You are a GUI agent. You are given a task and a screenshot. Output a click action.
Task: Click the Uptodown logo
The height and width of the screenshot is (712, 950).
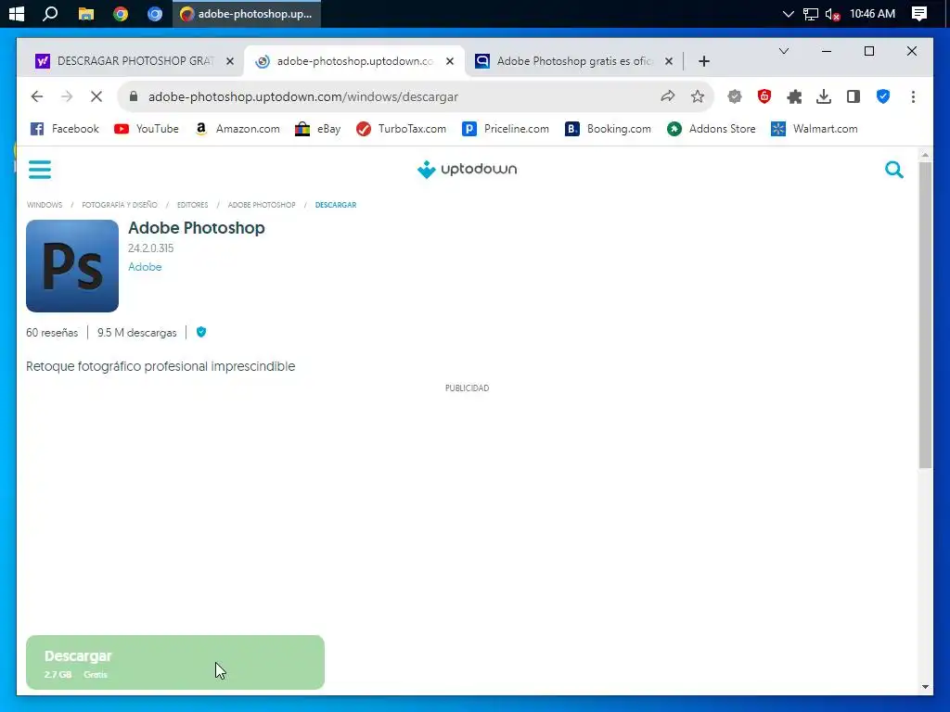coord(468,170)
